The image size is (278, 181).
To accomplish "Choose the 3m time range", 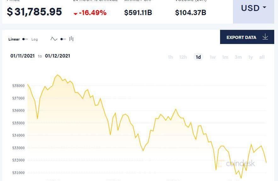I will 238,57.
